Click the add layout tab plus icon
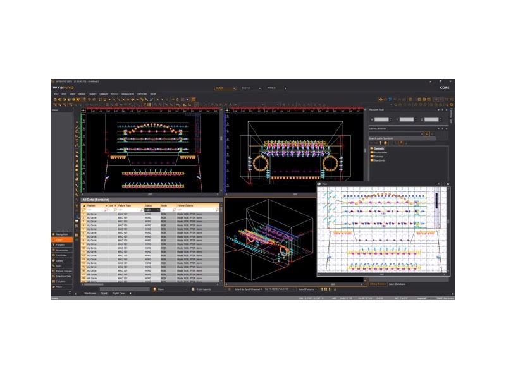The width and height of the screenshot is (506, 379). tap(131, 293)
